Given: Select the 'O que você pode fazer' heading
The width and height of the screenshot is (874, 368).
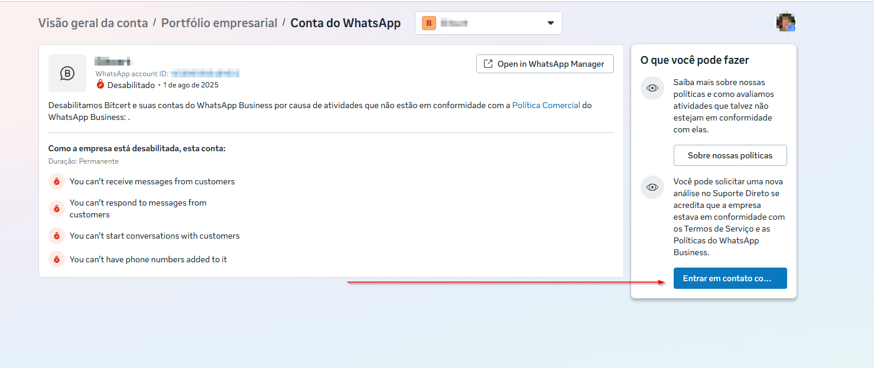Looking at the screenshot, I should click(695, 60).
